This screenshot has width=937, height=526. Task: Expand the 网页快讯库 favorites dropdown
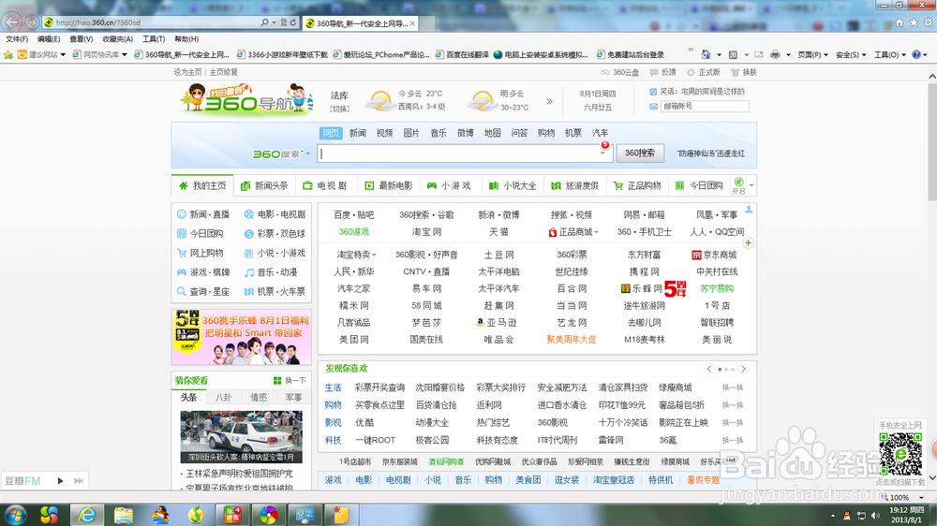pos(125,54)
